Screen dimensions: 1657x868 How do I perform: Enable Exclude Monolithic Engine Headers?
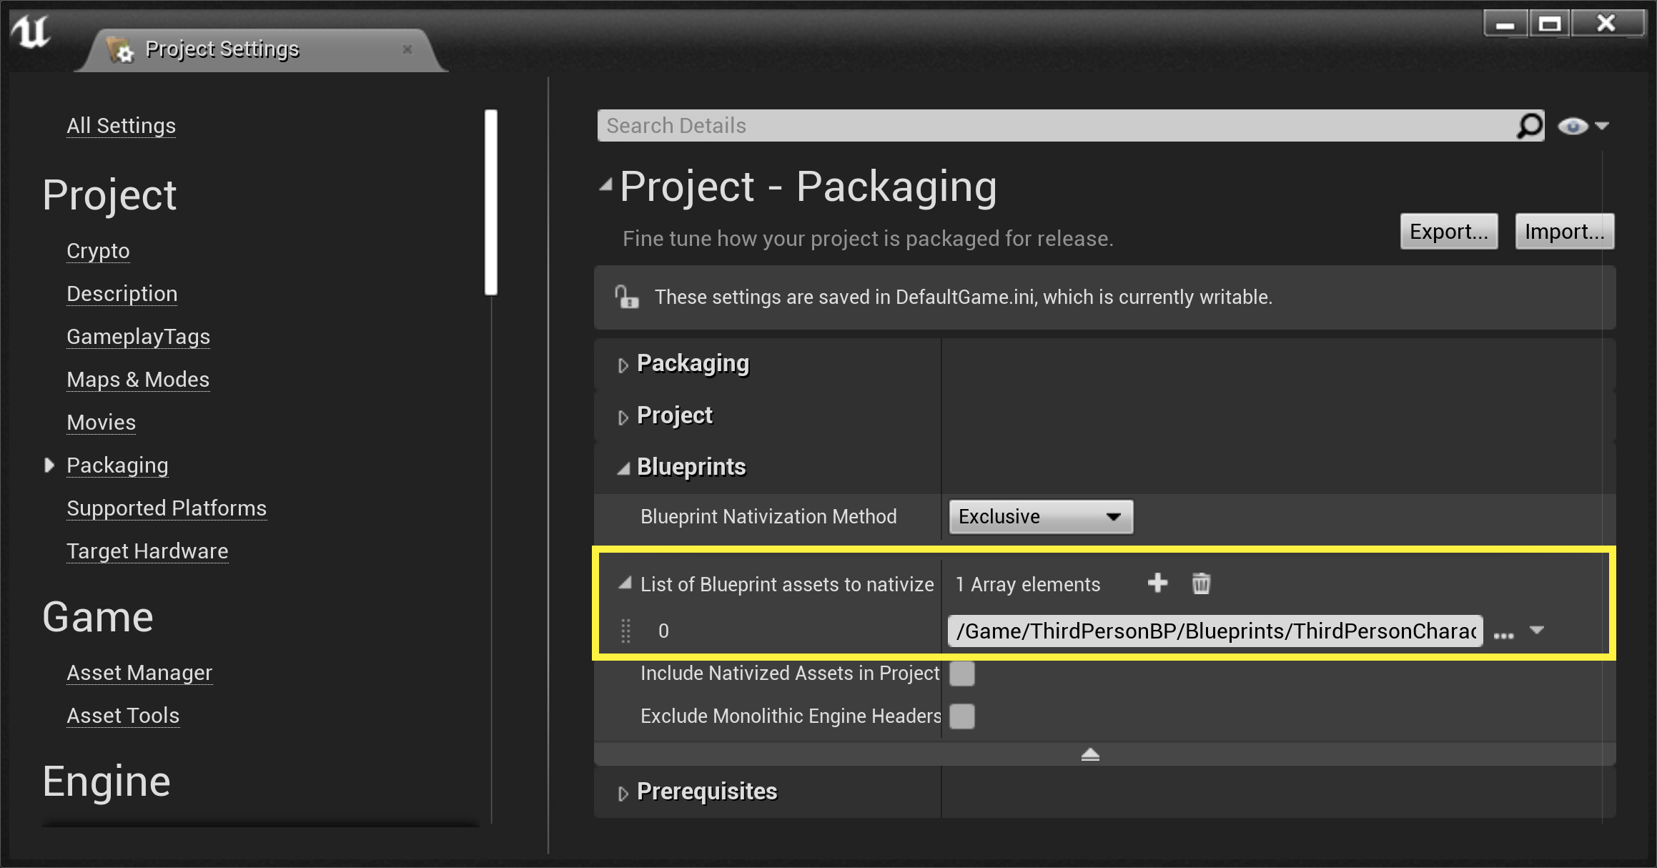pos(961,716)
